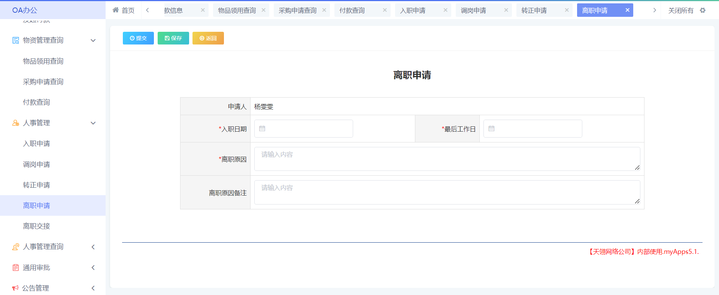This screenshot has height=295, width=719.
Task: Open 离职交接 in the sidebar
Action: pos(36,226)
